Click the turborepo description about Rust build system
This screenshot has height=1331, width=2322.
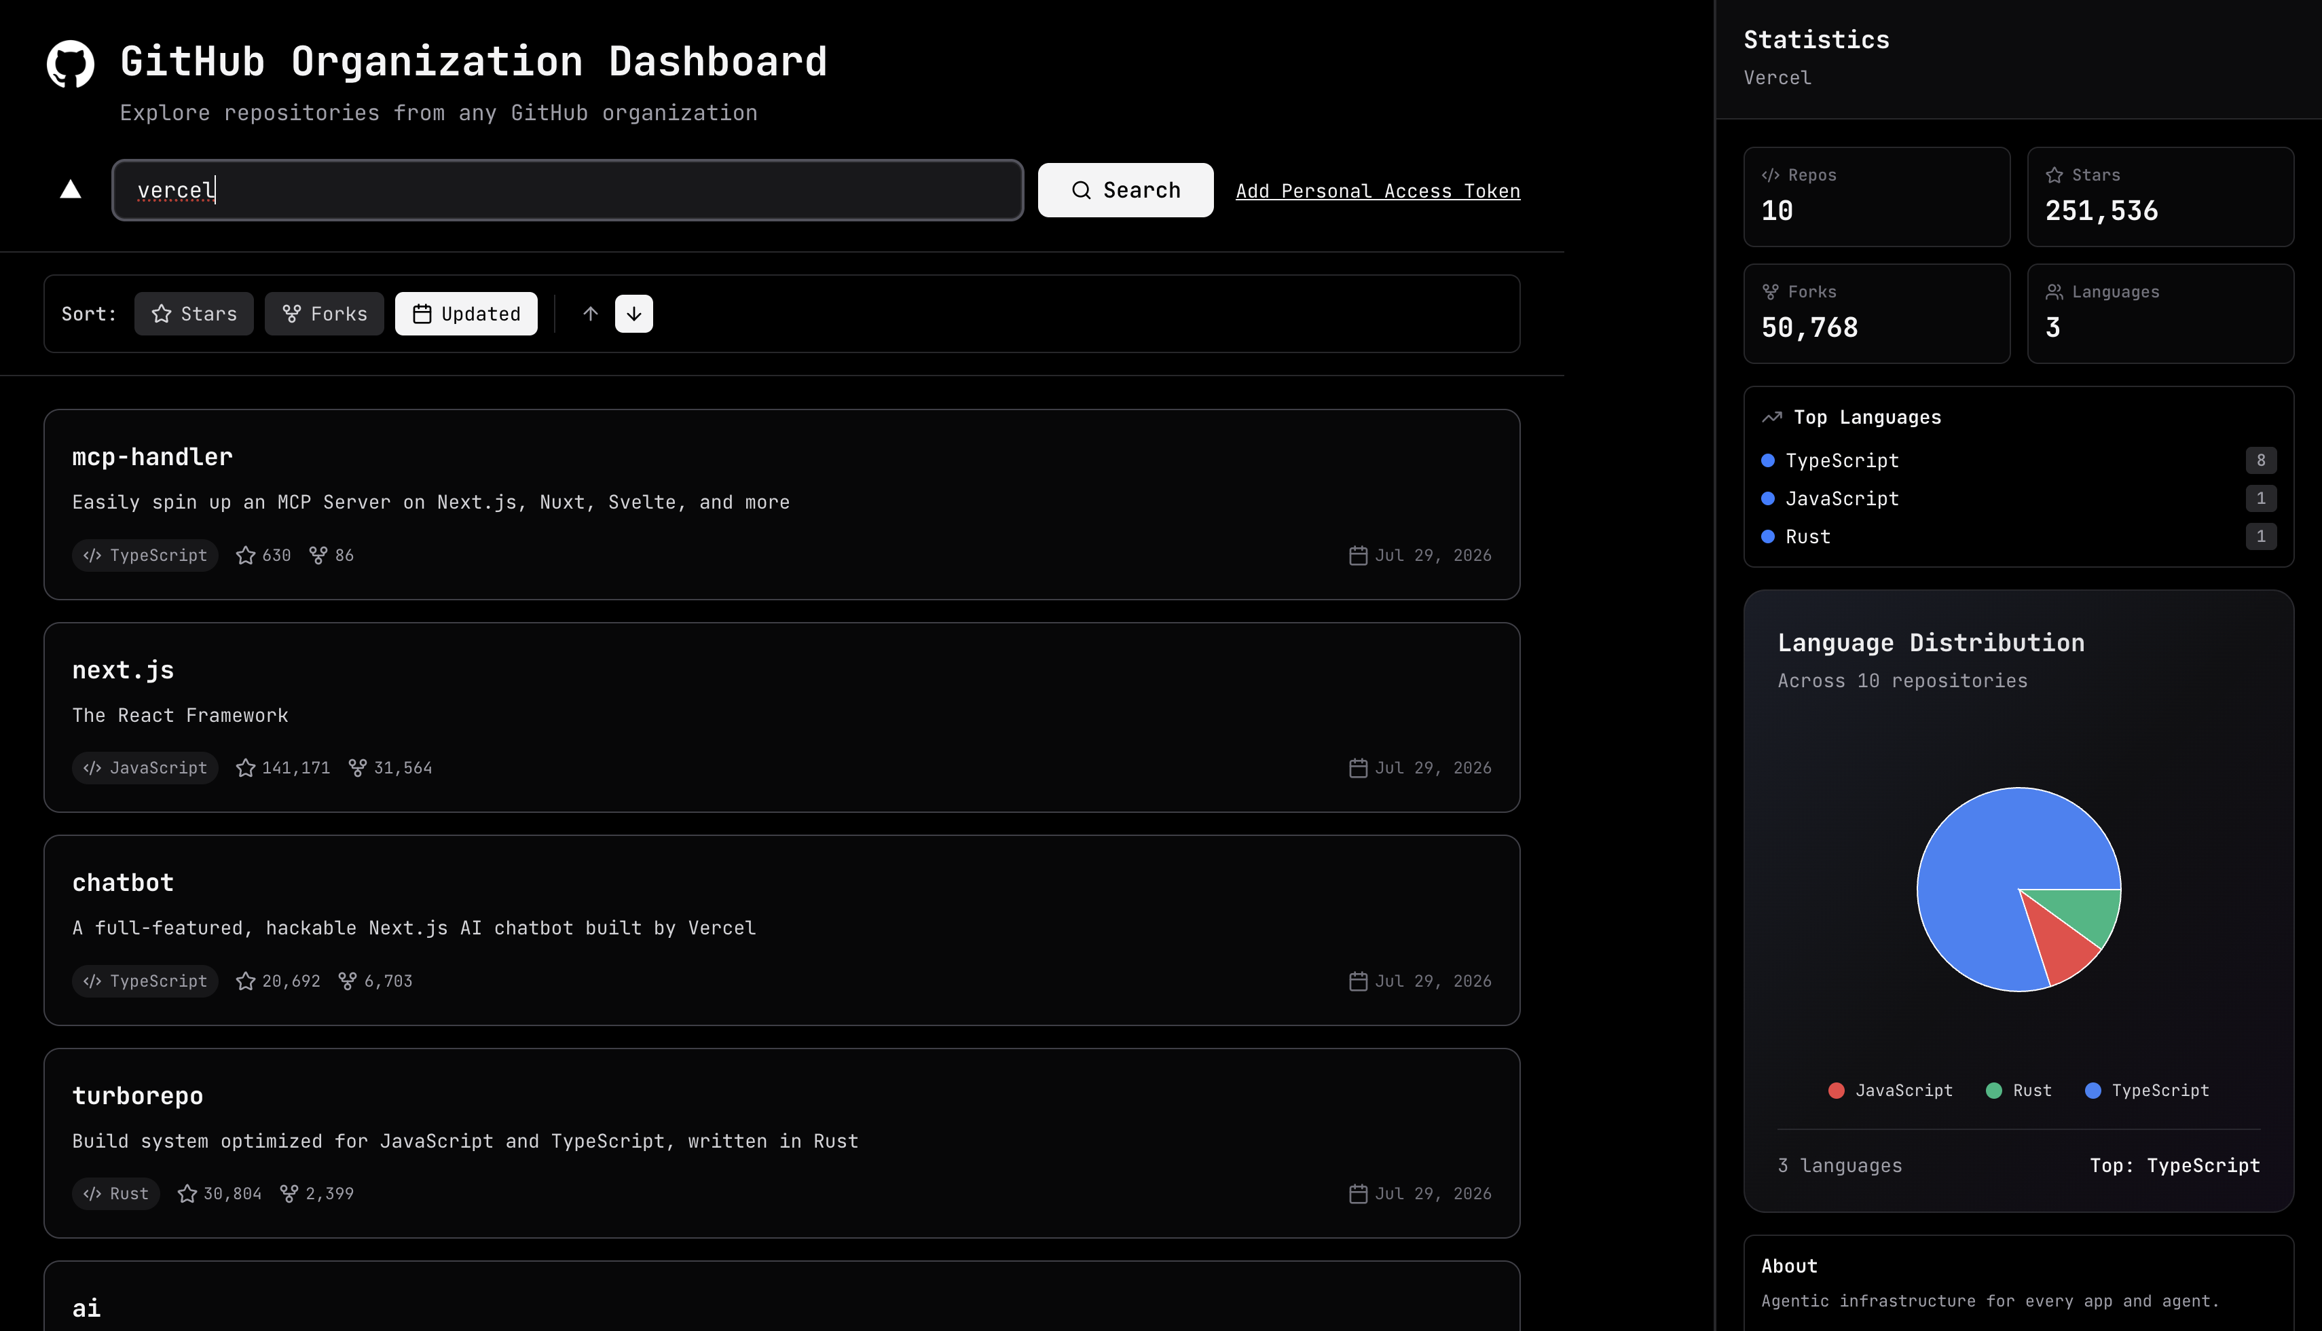coord(465,1141)
